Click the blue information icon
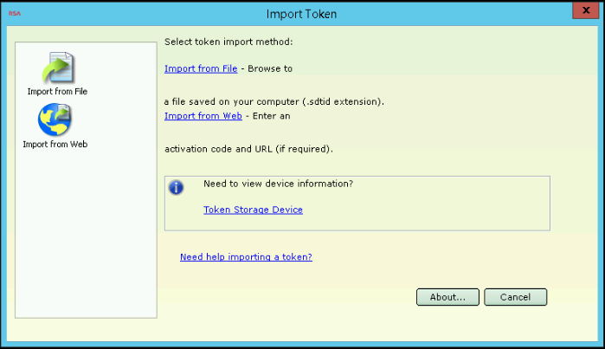This screenshot has width=605, height=349. click(x=176, y=188)
